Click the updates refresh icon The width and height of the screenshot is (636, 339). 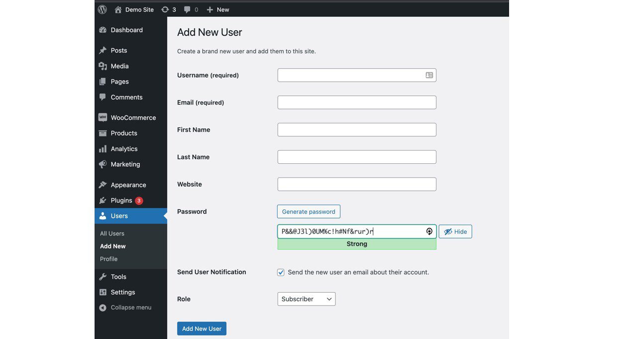(x=165, y=9)
